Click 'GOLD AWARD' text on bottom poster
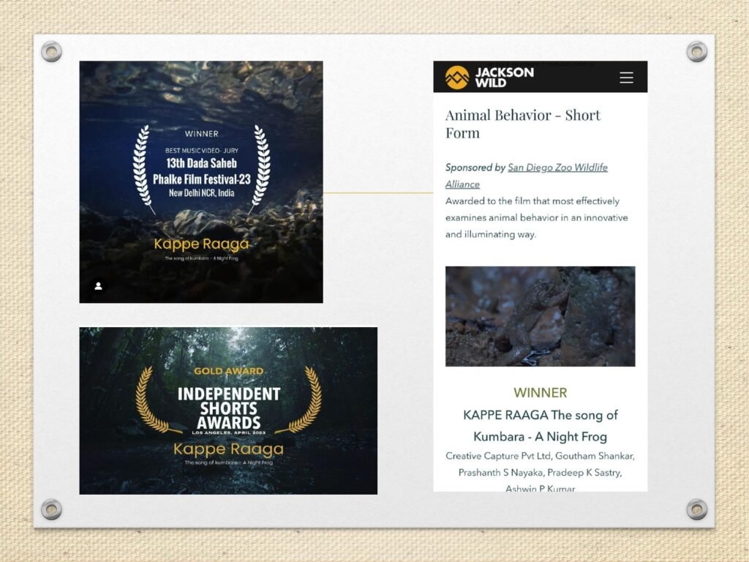 click(x=228, y=371)
